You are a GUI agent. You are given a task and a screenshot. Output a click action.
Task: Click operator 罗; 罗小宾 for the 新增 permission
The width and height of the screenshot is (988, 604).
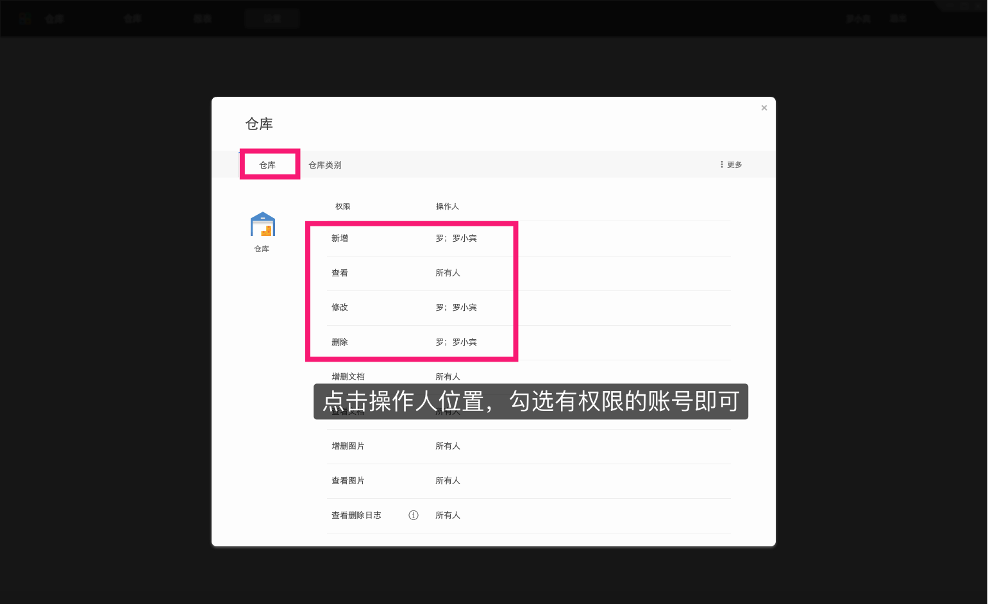[x=455, y=238]
